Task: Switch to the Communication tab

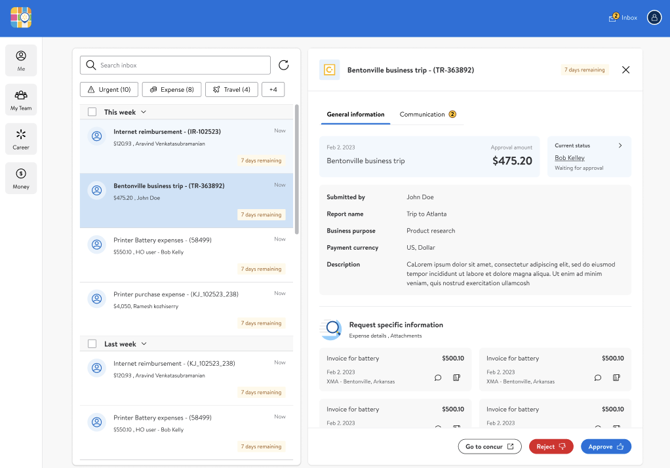Action: point(422,113)
